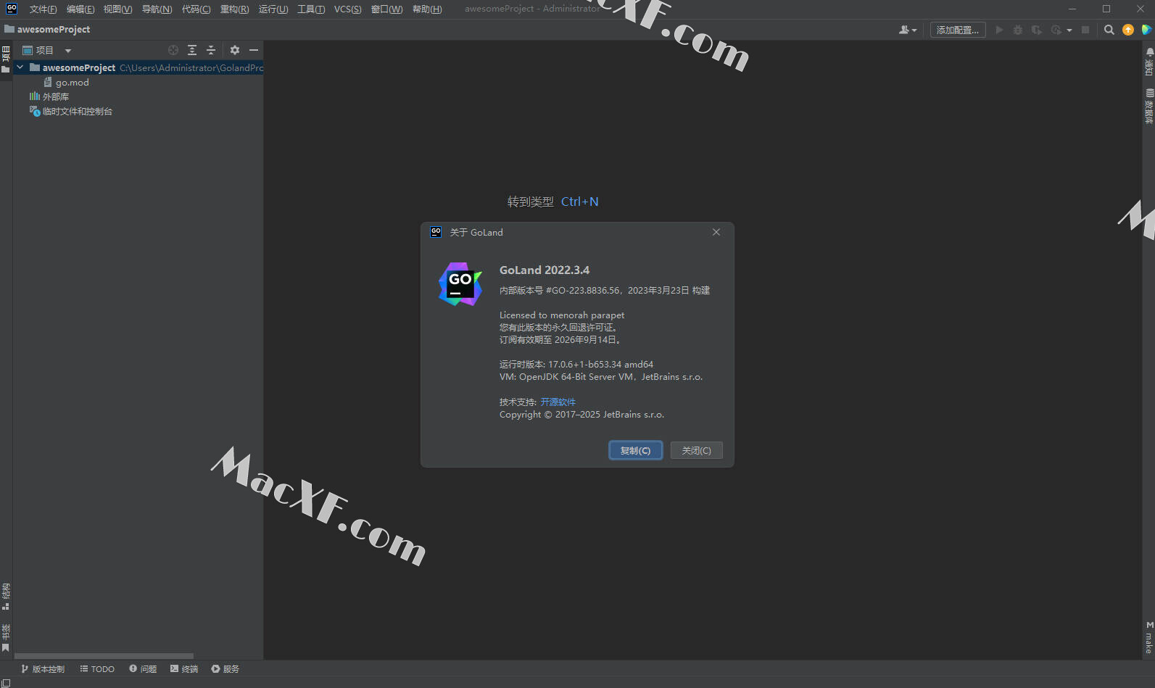1155x688 pixels.
Task: Click the 转到类型 Ctrl+N hint text
Action: [553, 202]
